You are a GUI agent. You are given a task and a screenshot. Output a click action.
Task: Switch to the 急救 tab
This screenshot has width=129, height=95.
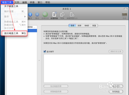(72, 25)
